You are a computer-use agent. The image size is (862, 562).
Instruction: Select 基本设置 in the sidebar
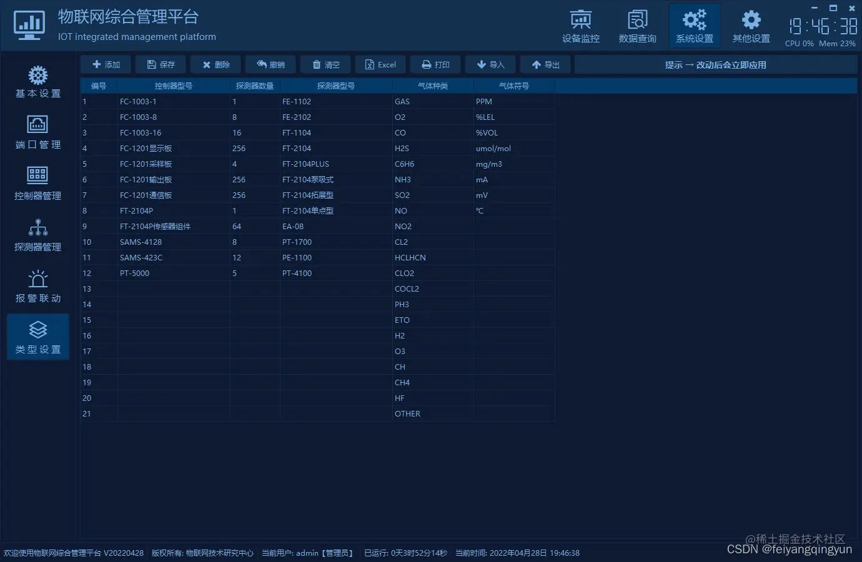(37, 81)
